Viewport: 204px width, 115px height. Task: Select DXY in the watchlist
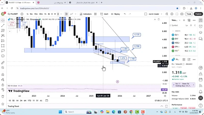pos(176,39)
